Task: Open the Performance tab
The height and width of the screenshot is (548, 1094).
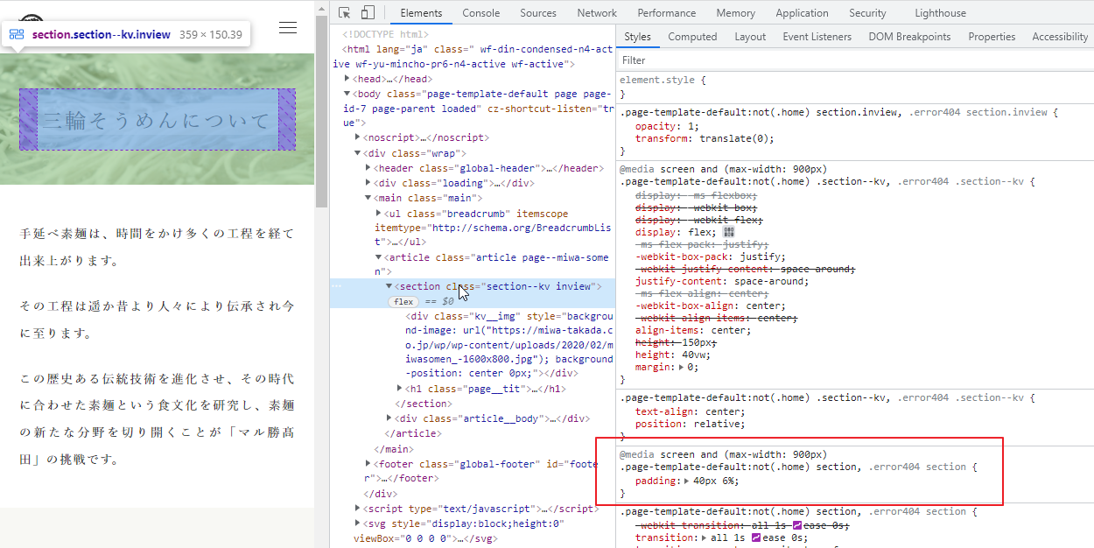Action: 668,13
